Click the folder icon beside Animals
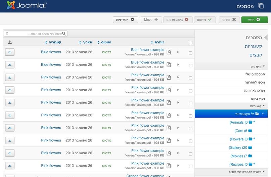 [x=251, y=122]
